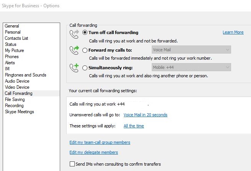Click the simultaneously ring phone plus icon
Image resolution: width=251 pixels, height=171 pixels.
[x=74, y=68]
